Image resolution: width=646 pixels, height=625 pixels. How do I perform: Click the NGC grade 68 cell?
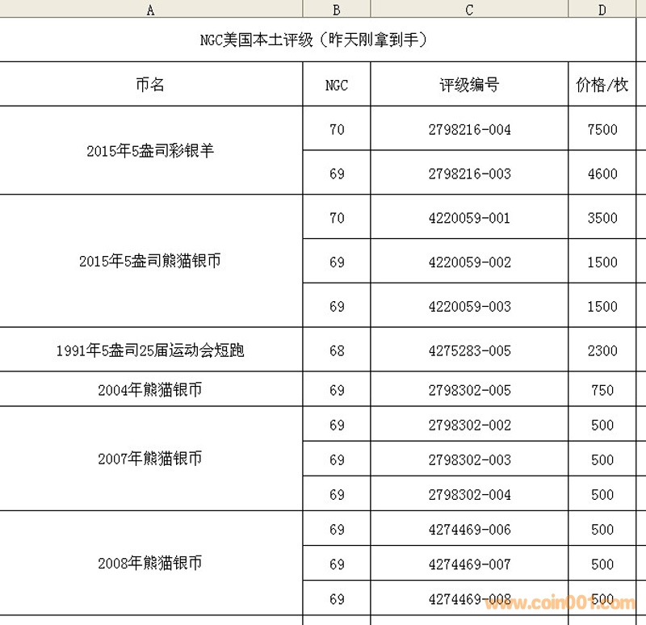(x=337, y=350)
